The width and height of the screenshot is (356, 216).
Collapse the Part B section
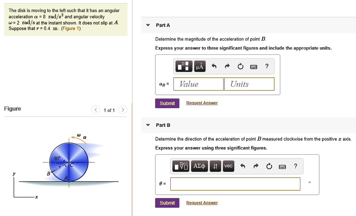point(147,125)
